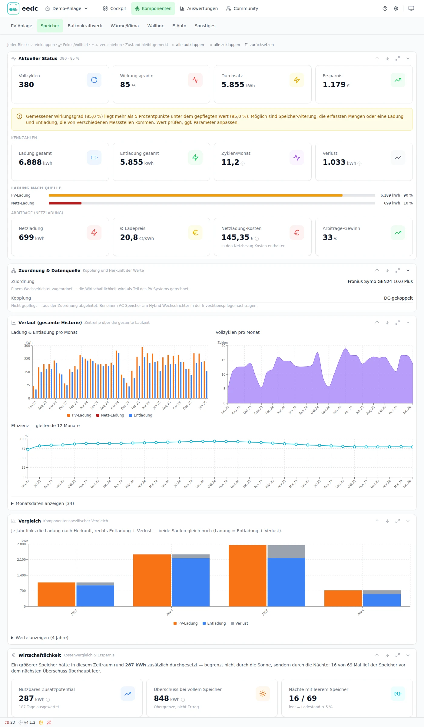Click the task list icon showing 23

click(x=10, y=722)
